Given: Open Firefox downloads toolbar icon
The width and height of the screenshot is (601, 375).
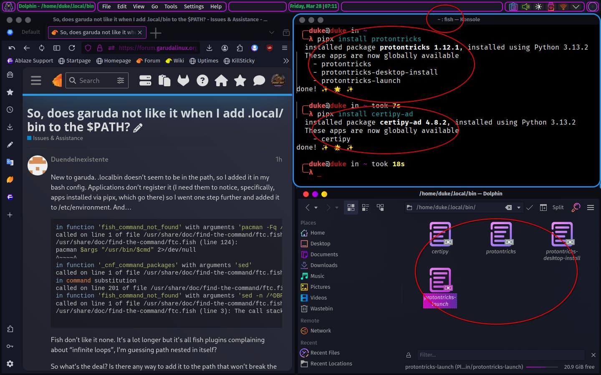Looking at the screenshot, I should tap(210, 48).
